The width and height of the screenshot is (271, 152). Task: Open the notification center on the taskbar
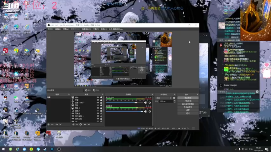click(x=267, y=149)
